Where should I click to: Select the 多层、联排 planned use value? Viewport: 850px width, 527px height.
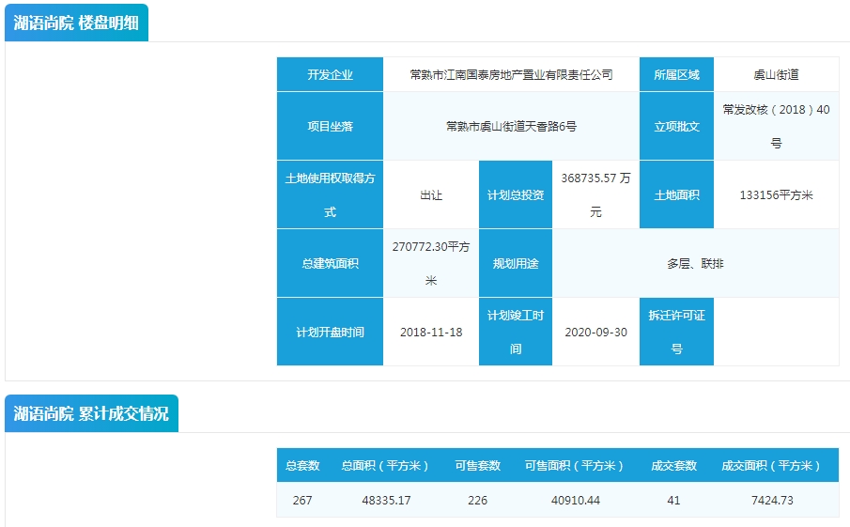point(695,263)
